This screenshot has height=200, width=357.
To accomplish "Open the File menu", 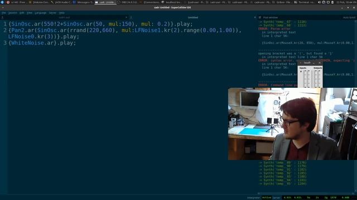I will click(4, 13).
